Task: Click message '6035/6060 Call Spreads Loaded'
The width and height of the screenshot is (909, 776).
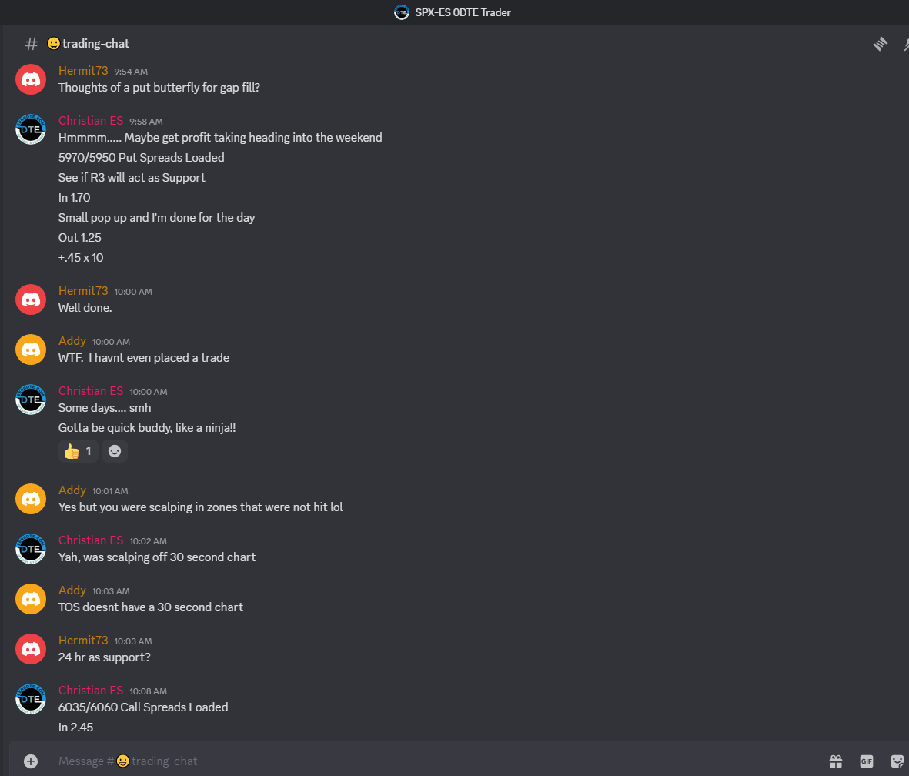Action: [143, 707]
